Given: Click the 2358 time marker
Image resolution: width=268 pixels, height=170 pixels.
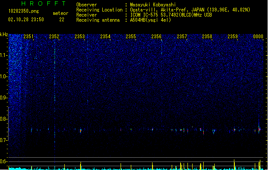Looking at the screenshot, I should [207, 37].
